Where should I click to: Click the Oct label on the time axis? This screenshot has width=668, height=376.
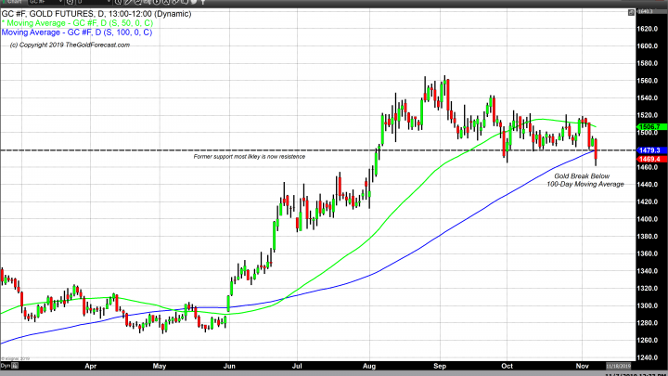pyautogui.click(x=507, y=366)
